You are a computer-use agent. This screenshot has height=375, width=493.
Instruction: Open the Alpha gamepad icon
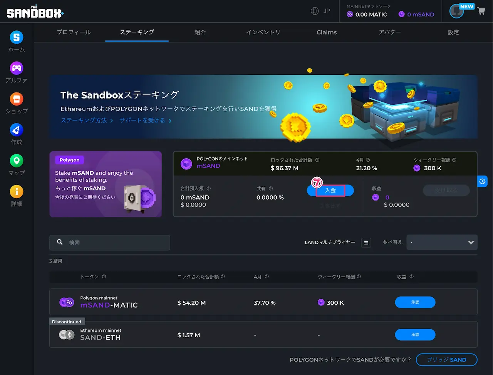pos(17,68)
